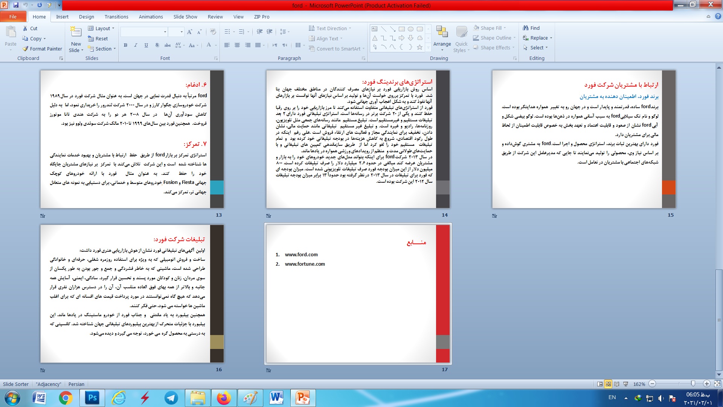Viewport: 723px width, 407px height.
Task: Open Shape Fill dropdown
Action: (x=490, y=28)
